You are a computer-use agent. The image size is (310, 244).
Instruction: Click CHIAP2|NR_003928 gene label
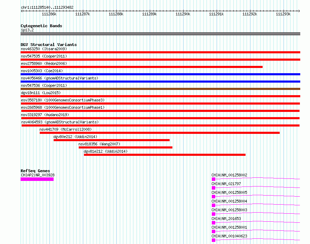[x=38, y=175]
